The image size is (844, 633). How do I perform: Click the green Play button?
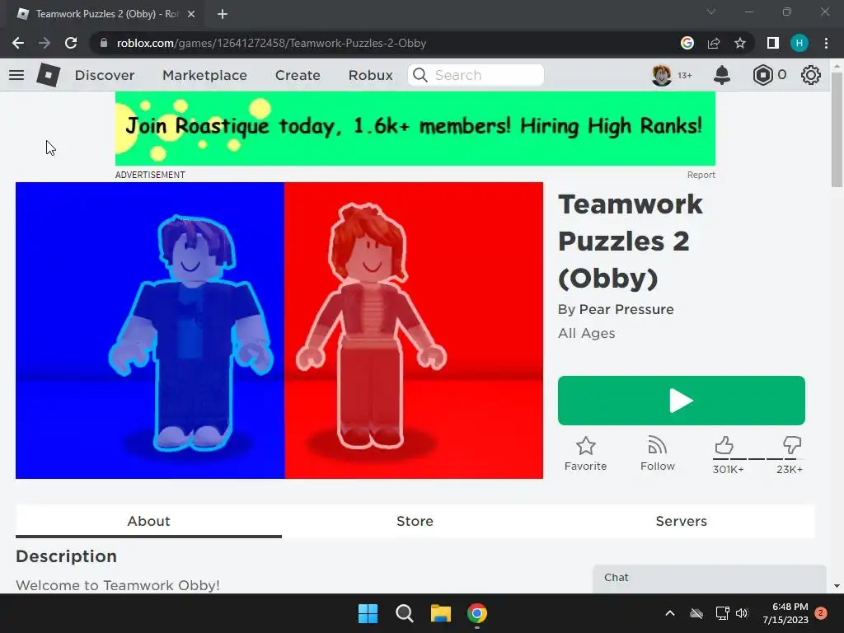tap(682, 401)
